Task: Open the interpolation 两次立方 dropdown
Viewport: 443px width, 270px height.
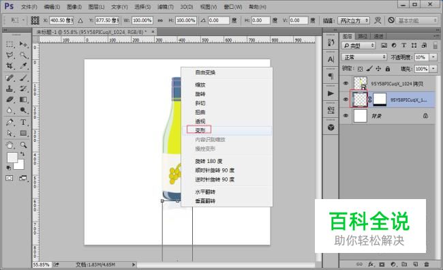Action: click(x=354, y=20)
